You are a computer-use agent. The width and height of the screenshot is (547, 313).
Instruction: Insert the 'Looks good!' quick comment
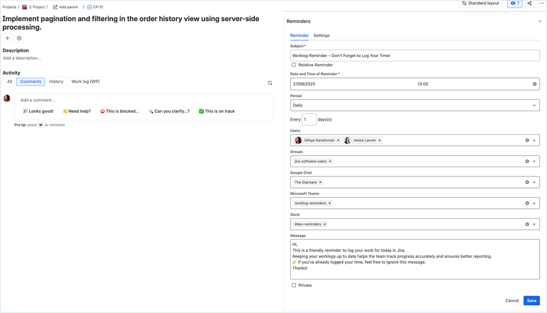point(38,111)
